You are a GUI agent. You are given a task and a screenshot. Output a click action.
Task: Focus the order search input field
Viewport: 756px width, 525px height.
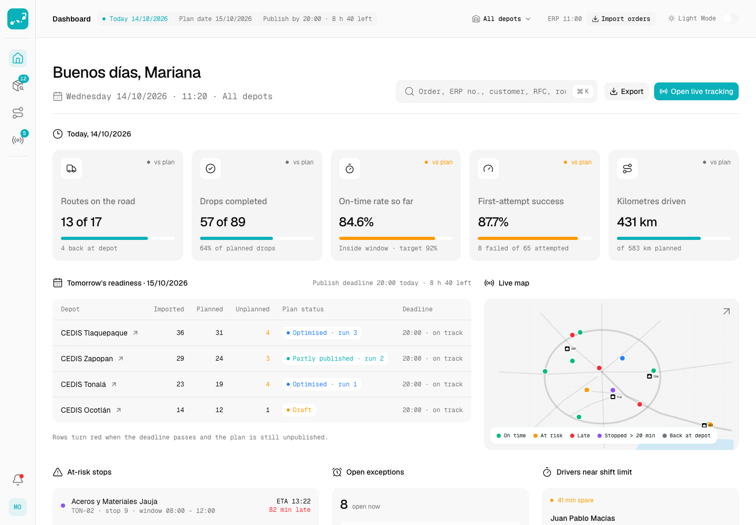(497, 91)
